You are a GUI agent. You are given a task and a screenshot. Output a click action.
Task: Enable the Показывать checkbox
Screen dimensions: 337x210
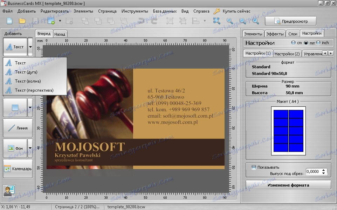point(254,167)
